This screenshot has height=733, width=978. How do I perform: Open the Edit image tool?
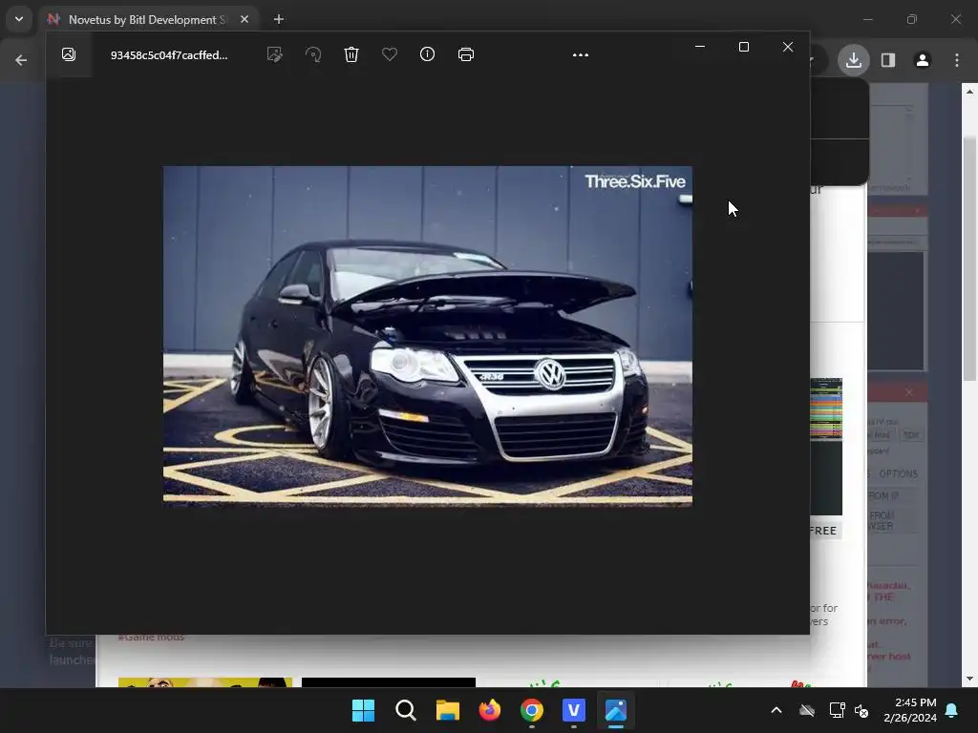click(275, 54)
